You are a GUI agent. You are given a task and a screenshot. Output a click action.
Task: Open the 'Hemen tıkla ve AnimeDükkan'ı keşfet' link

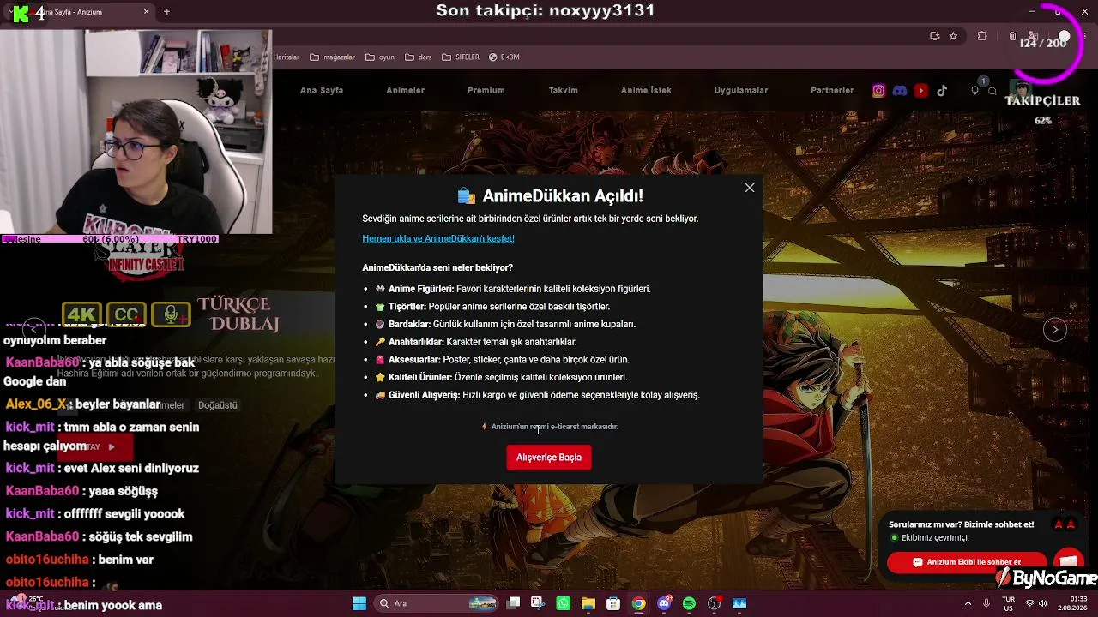pyautogui.click(x=438, y=238)
